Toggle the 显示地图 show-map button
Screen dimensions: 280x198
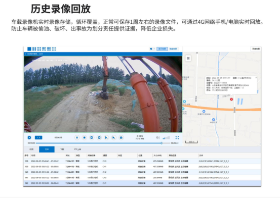[162, 49]
